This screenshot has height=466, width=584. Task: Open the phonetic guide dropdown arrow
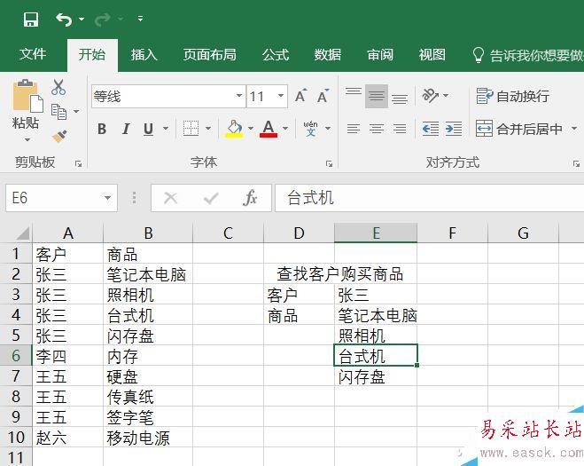(328, 129)
